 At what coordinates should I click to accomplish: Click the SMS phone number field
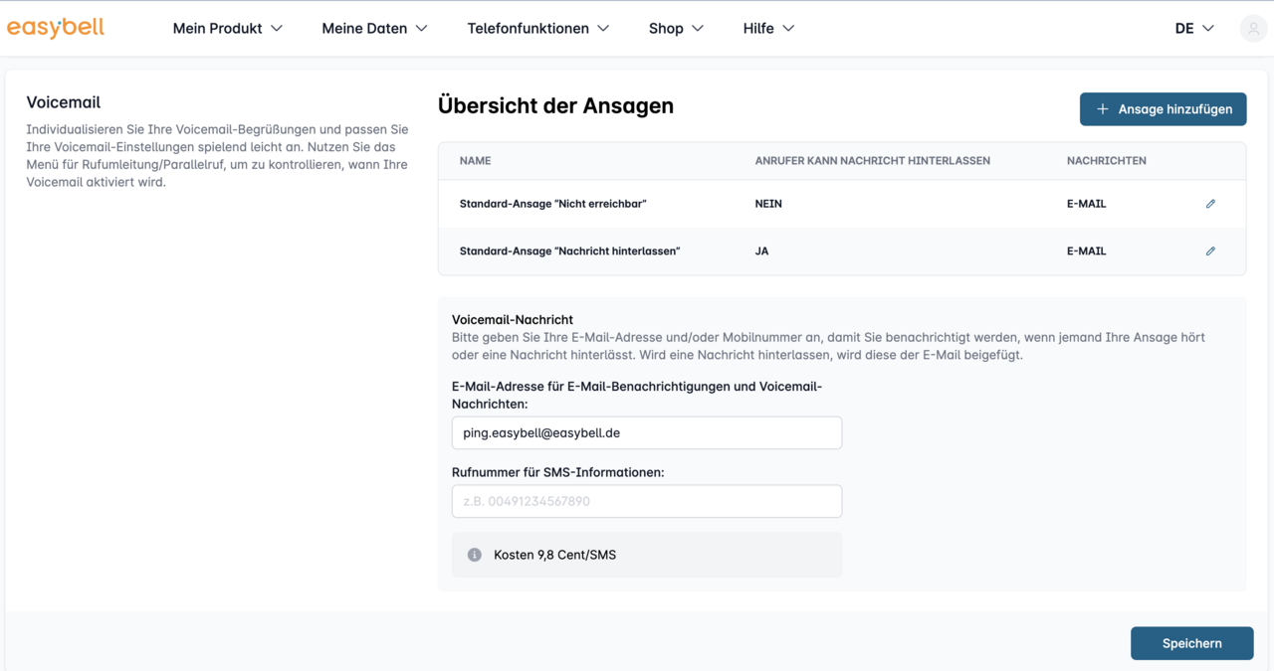click(646, 501)
